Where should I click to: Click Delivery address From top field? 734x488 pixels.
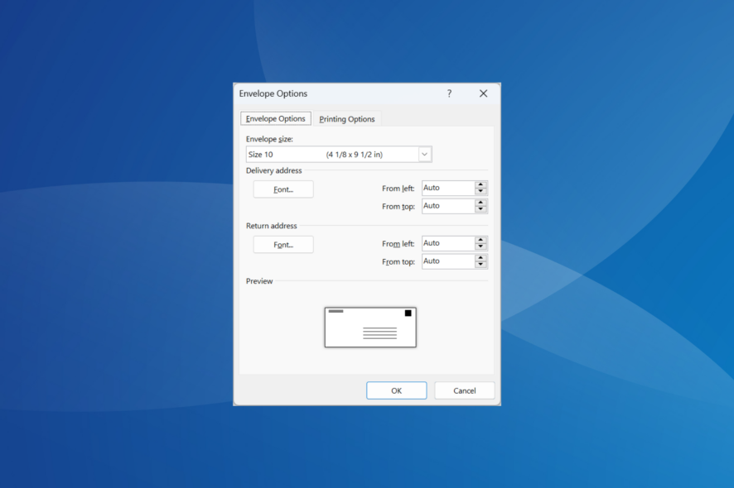[448, 206]
